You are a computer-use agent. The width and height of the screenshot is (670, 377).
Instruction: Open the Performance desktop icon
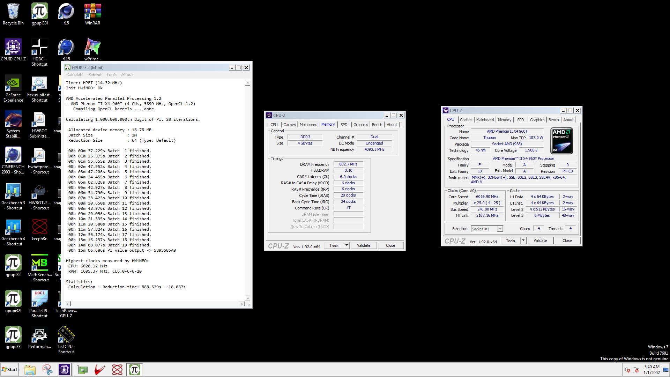[x=39, y=338]
